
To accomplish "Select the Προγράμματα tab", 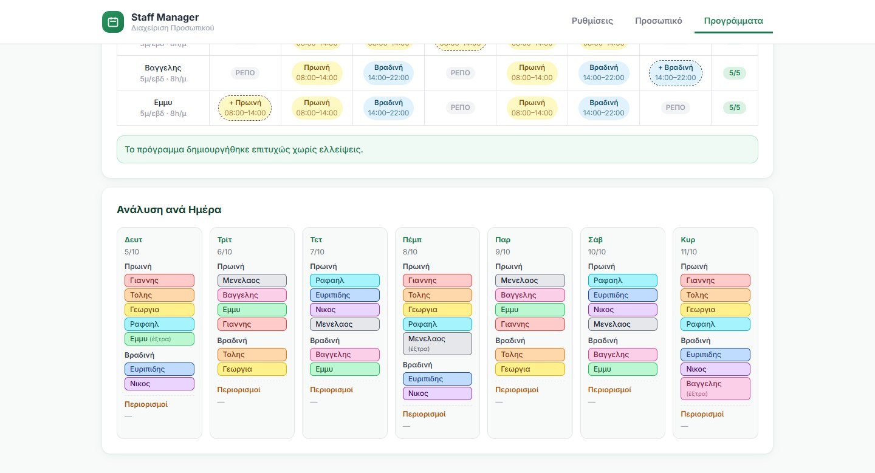I will tap(733, 21).
